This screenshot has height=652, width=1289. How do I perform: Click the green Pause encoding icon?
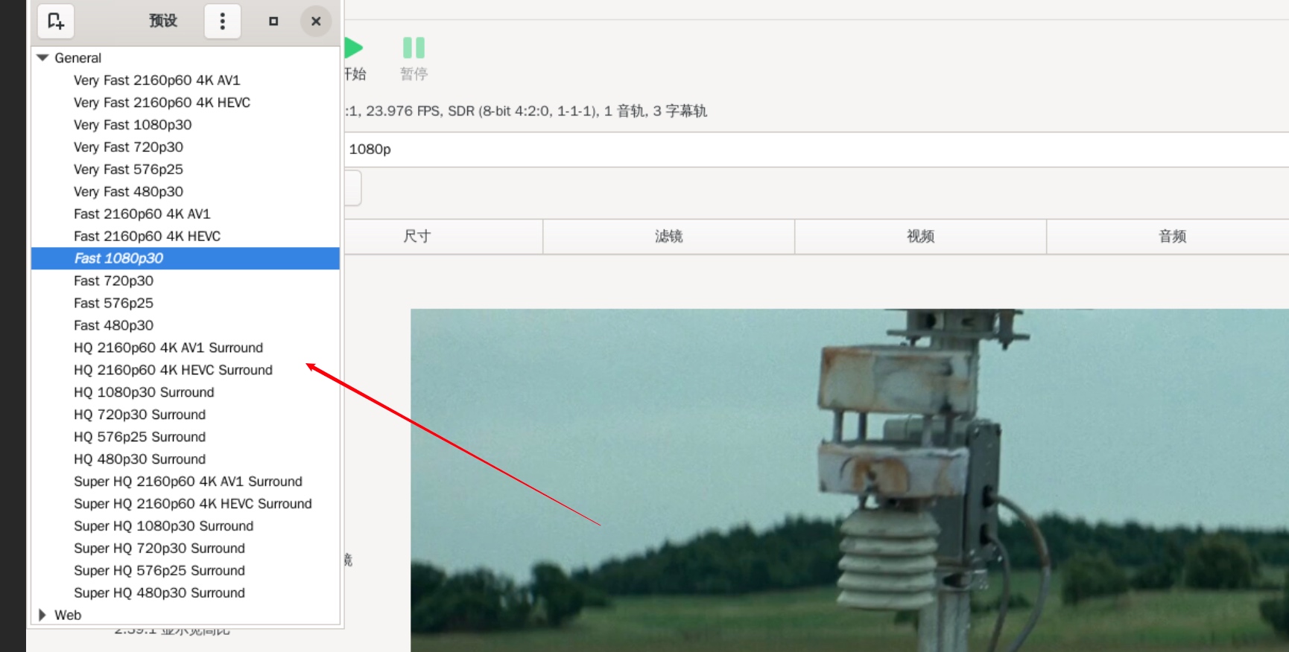[414, 48]
